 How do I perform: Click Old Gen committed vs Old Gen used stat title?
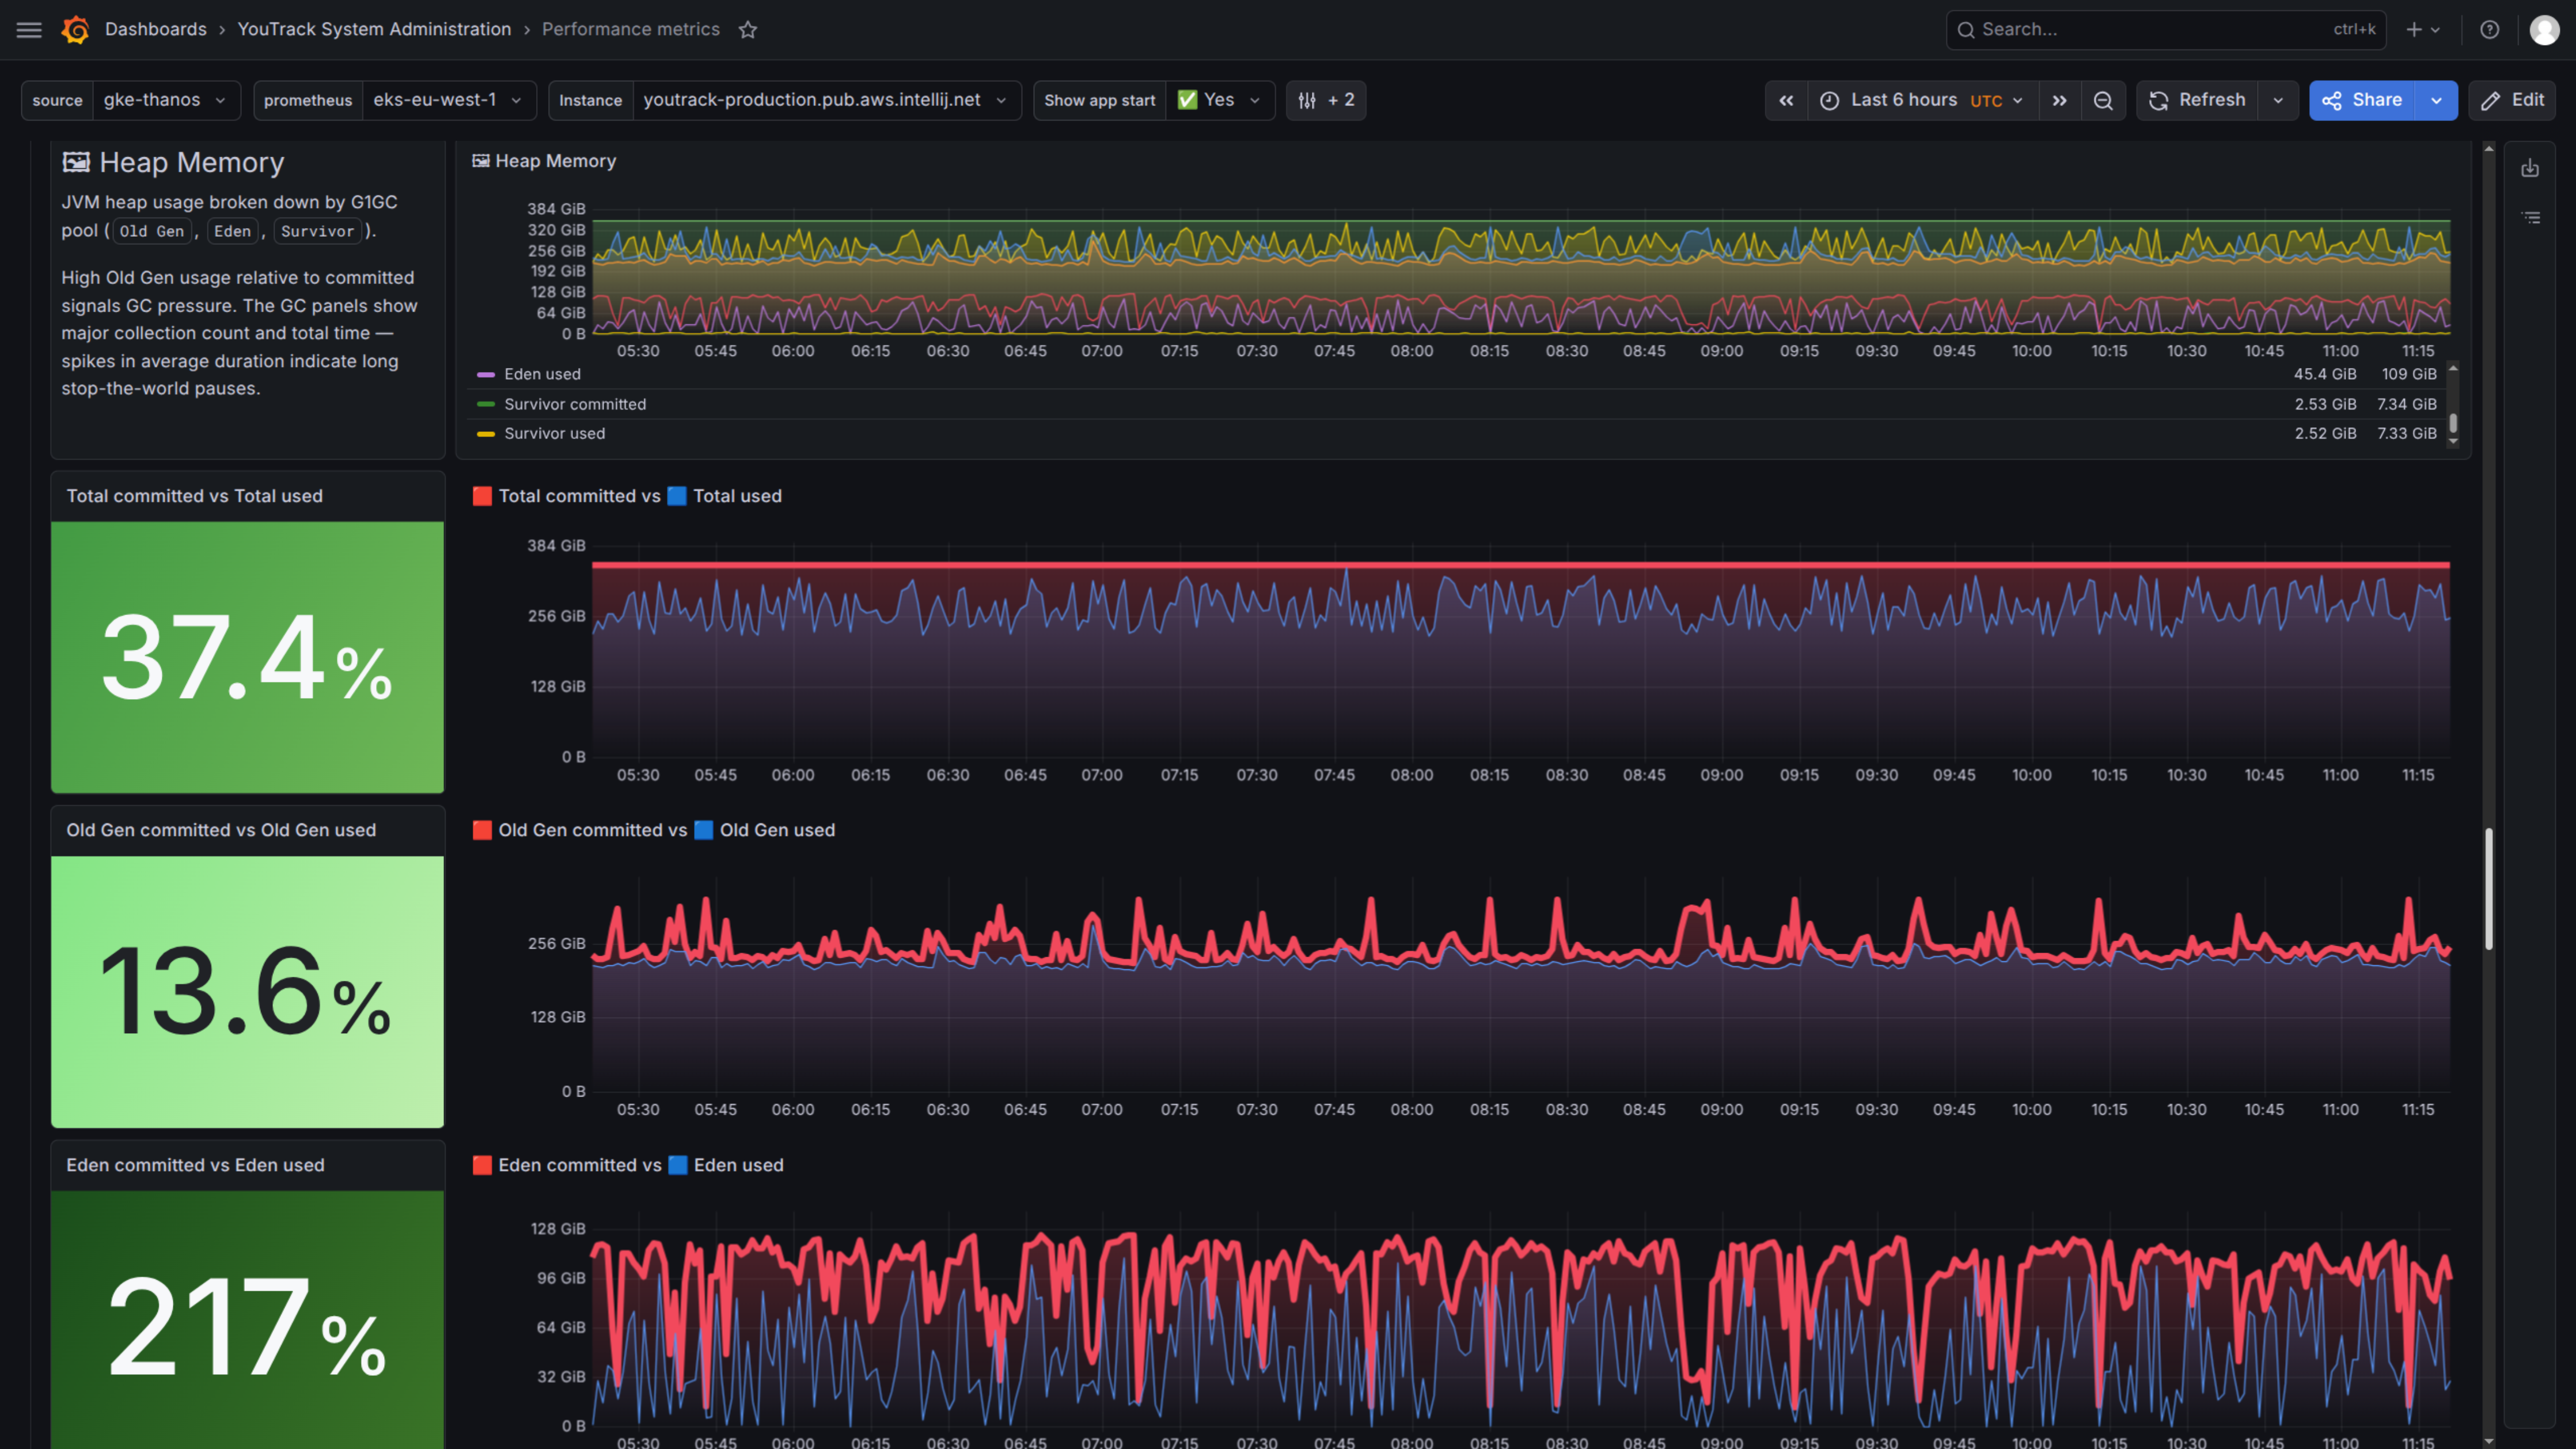(x=221, y=830)
